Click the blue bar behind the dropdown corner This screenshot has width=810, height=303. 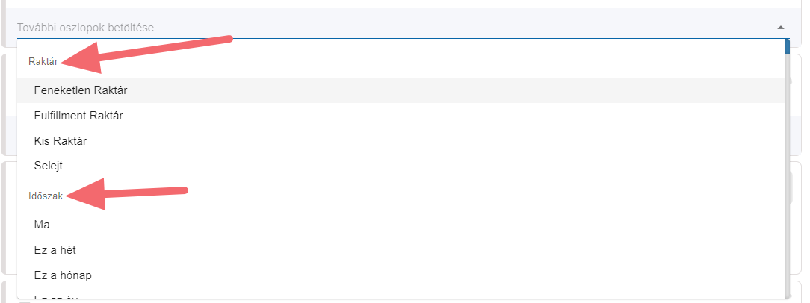click(788, 46)
